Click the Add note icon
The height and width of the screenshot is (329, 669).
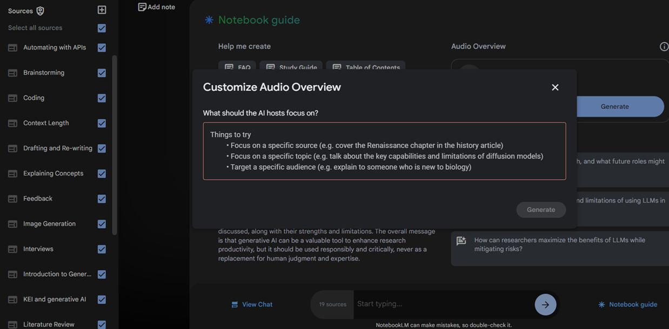click(x=142, y=7)
